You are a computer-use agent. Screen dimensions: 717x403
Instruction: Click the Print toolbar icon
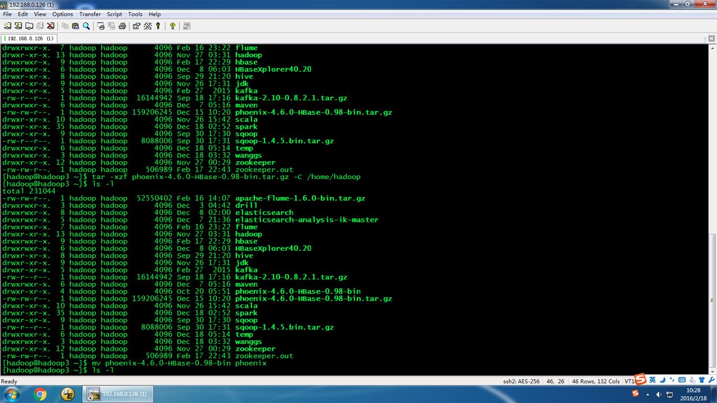click(x=122, y=26)
